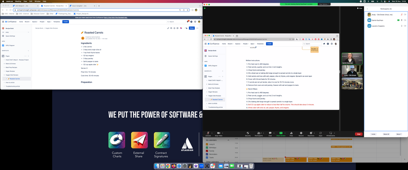408x170 pixels.
Task: Stop Video in Zoom toolbar
Action: pos(218,134)
